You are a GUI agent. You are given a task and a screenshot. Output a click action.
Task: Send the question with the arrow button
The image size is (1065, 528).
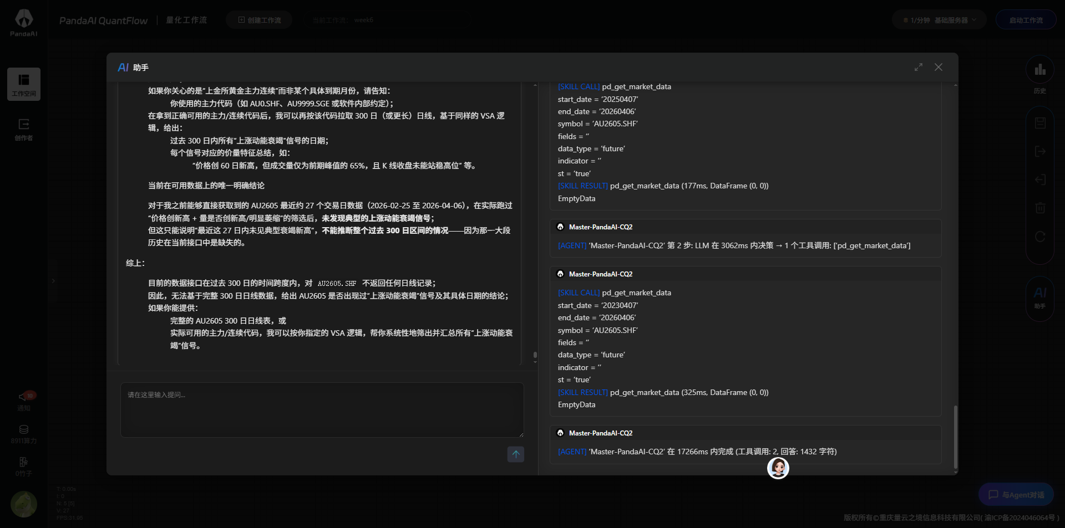(x=515, y=454)
